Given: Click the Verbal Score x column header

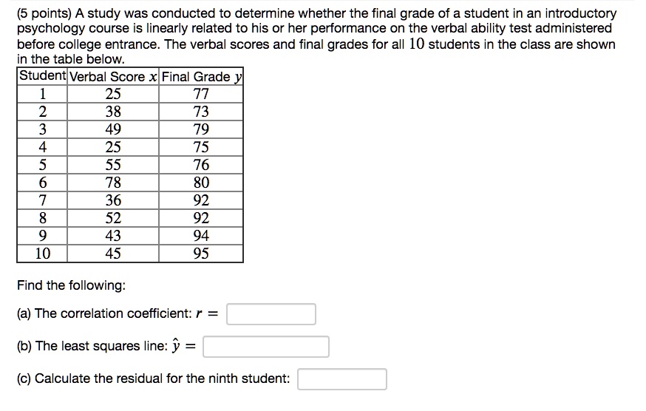Looking at the screenshot, I should pyautogui.click(x=113, y=76).
